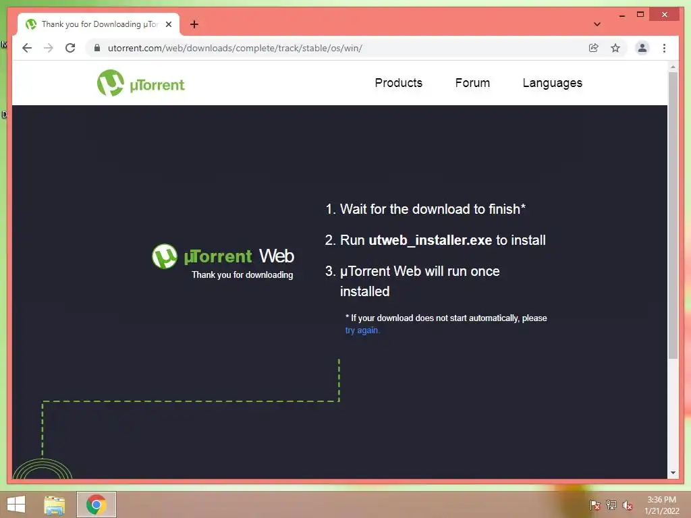Open the Languages menu
The width and height of the screenshot is (691, 518).
click(x=552, y=83)
